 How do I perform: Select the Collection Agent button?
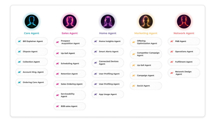click(32, 62)
